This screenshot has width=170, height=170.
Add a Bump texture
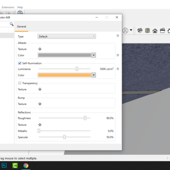[x=40, y=104]
